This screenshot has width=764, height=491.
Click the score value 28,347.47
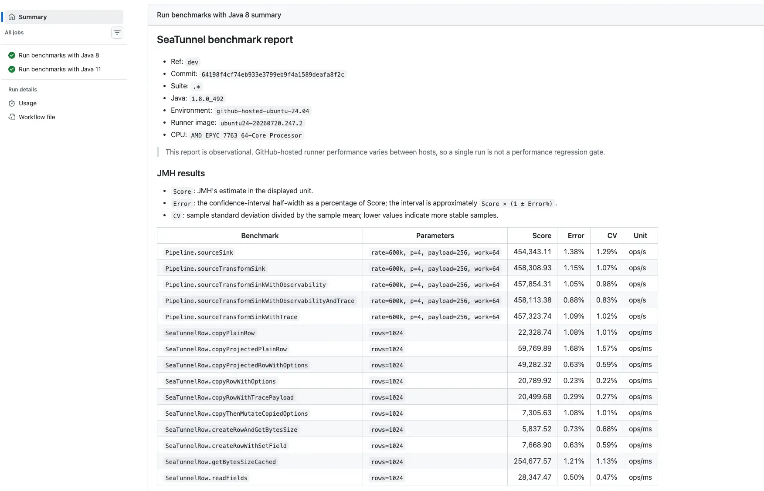(x=535, y=477)
